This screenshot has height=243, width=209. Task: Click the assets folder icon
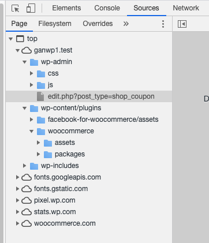48,143
